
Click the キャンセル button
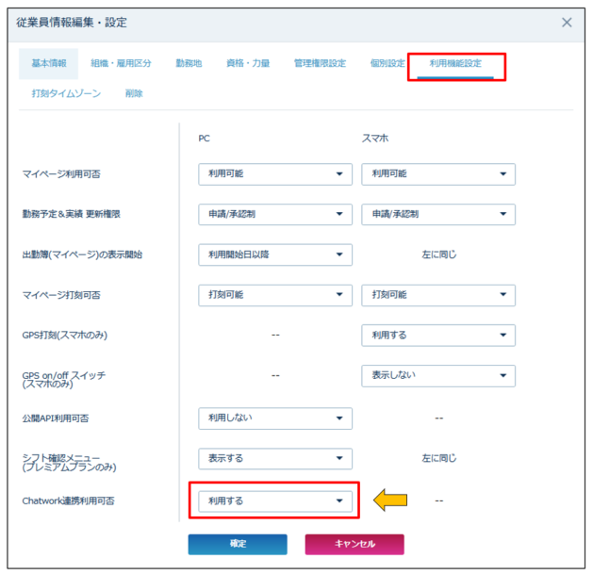point(354,544)
